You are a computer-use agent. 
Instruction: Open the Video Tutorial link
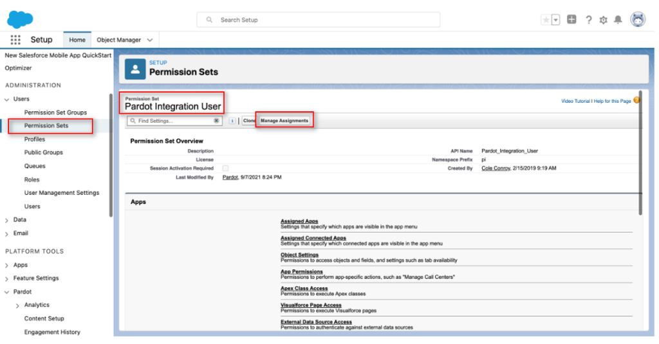[575, 101]
